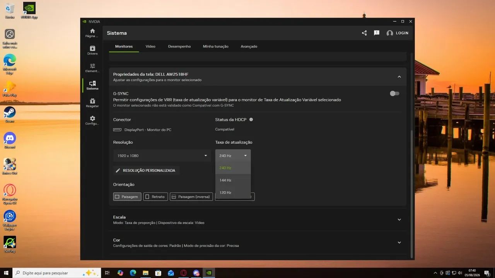
Task: Open the 'Saiba mais sobre esta imagem' desktop icon
Action: point(10,39)
